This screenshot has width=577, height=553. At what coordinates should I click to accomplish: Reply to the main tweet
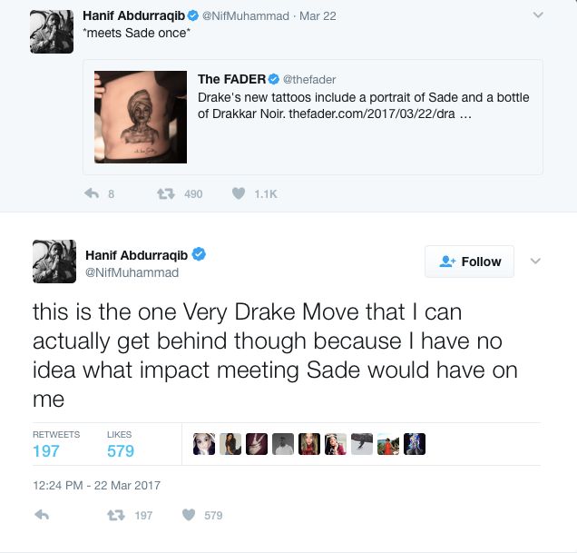41,515
